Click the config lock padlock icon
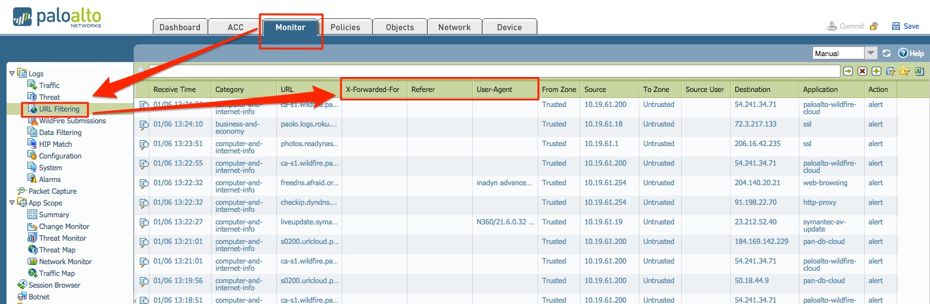The image size is (930, 304). 873,26
